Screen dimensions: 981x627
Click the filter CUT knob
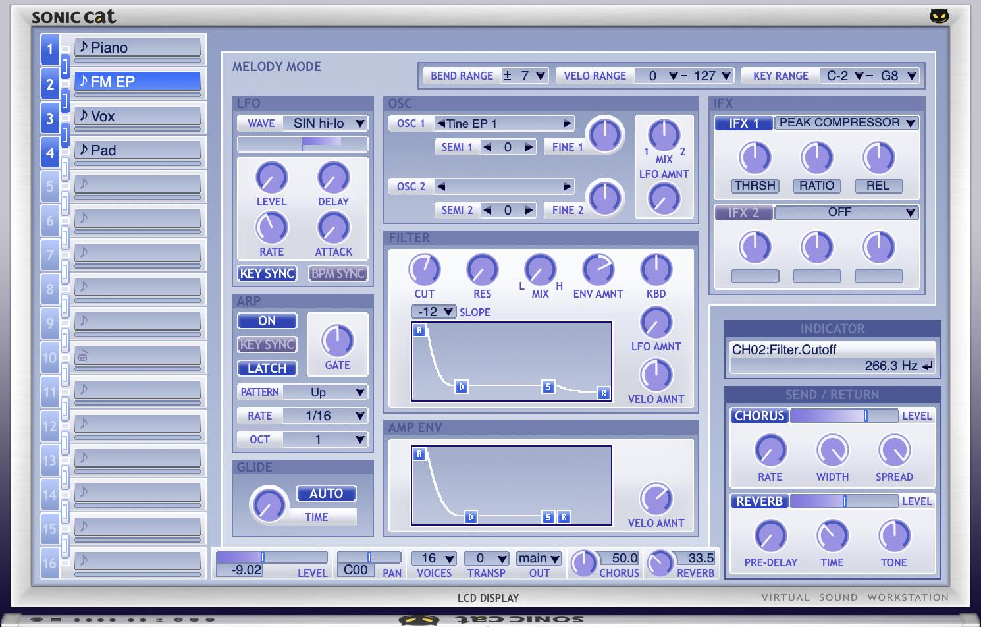click(424, 270)
